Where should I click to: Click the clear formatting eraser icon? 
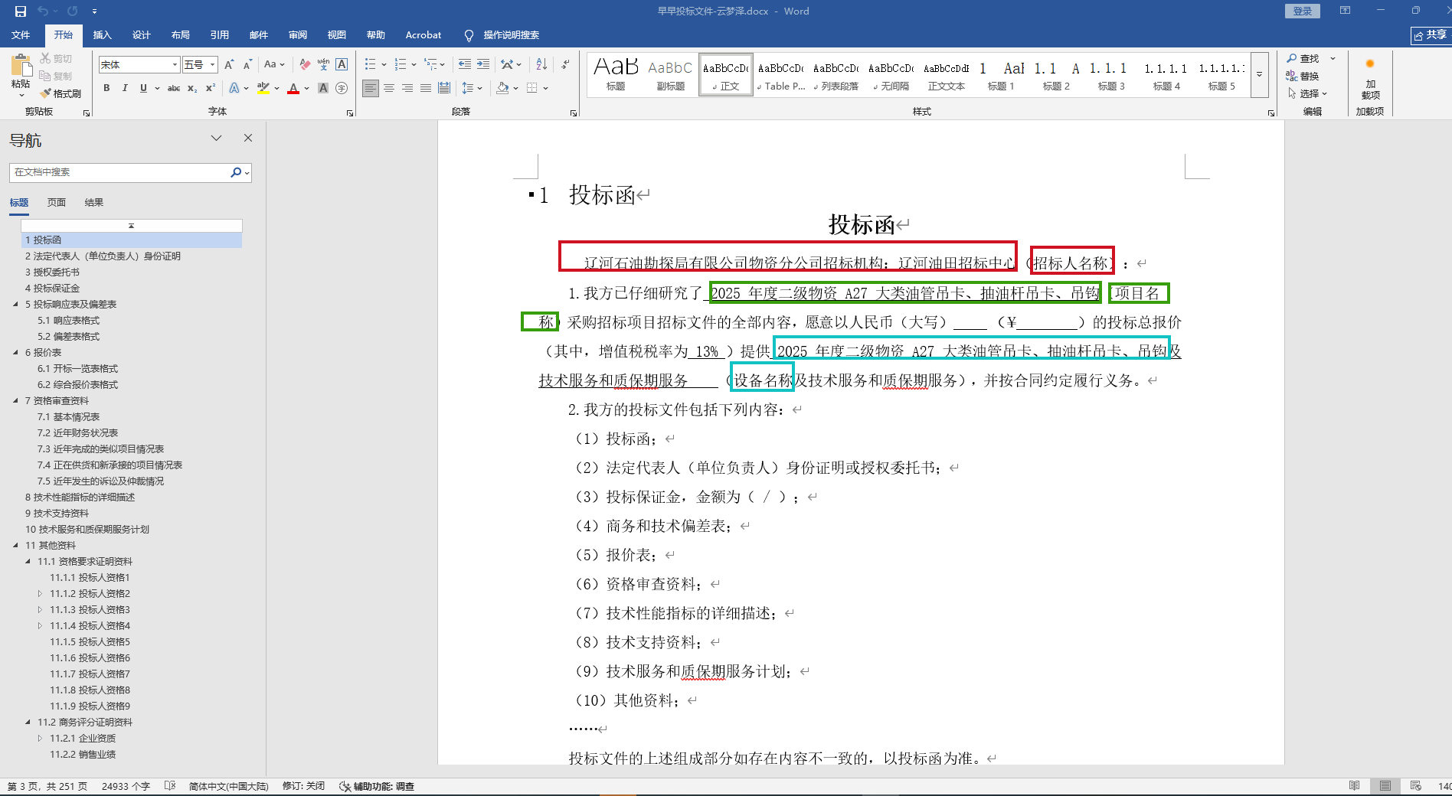click(x=305, y=64)
